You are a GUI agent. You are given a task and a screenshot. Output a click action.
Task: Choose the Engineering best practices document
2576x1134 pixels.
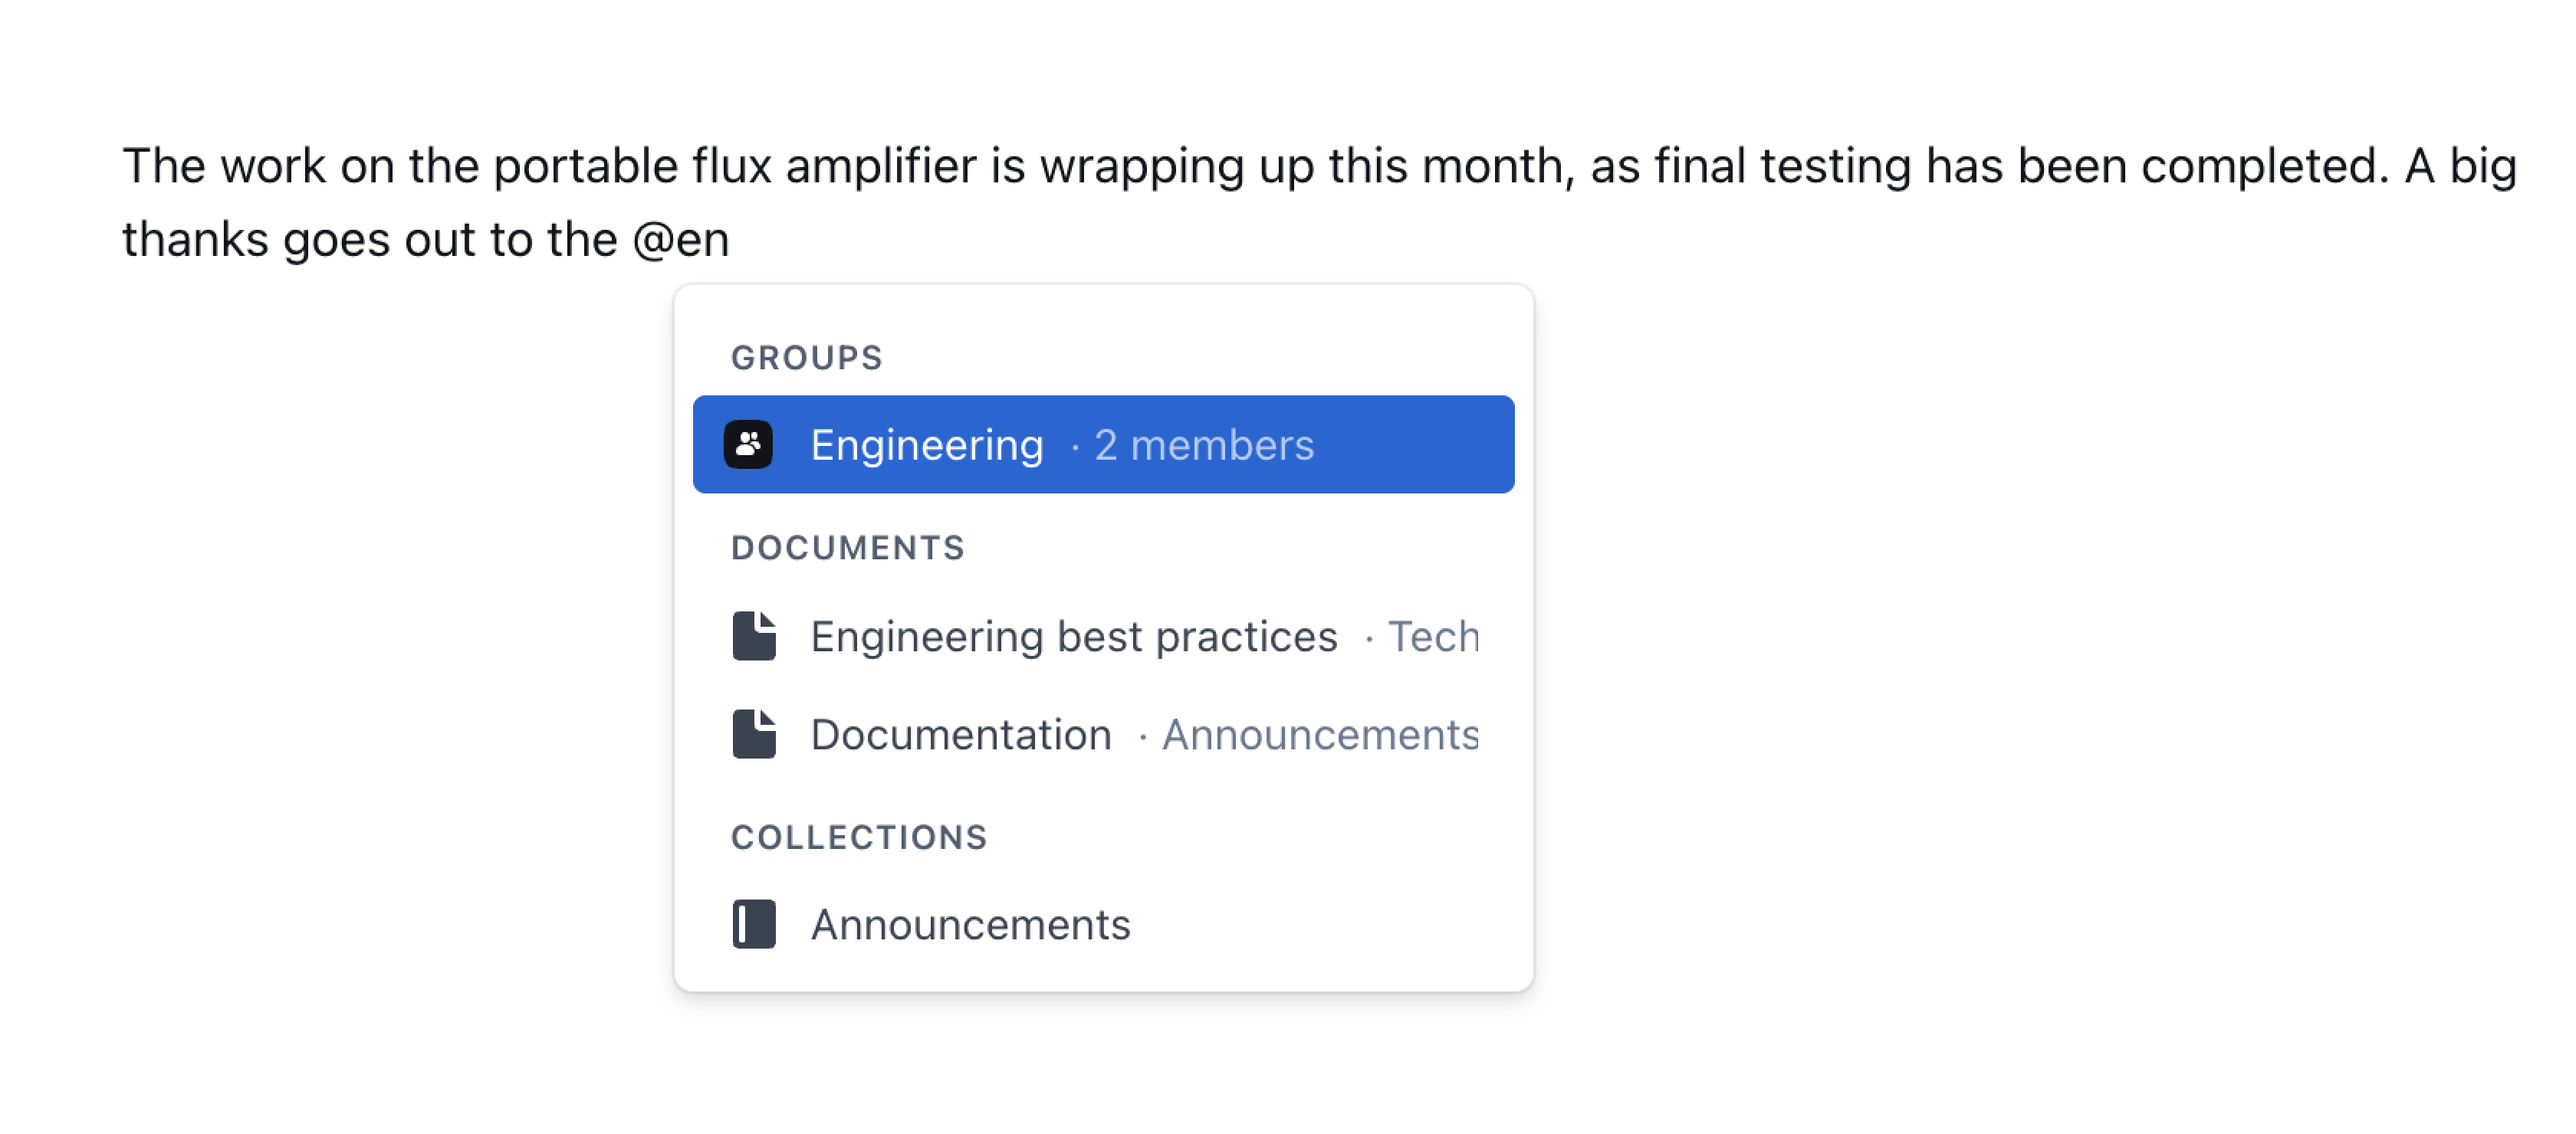pos(1074,635)
